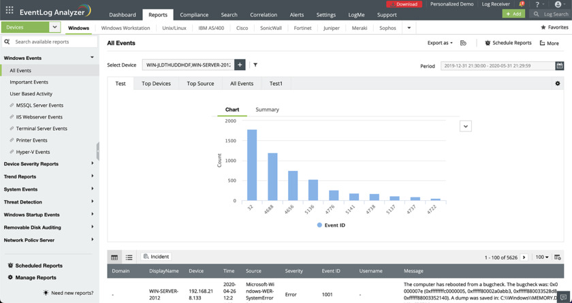
Task: Click the Incident button
Action: pos(156,257)
